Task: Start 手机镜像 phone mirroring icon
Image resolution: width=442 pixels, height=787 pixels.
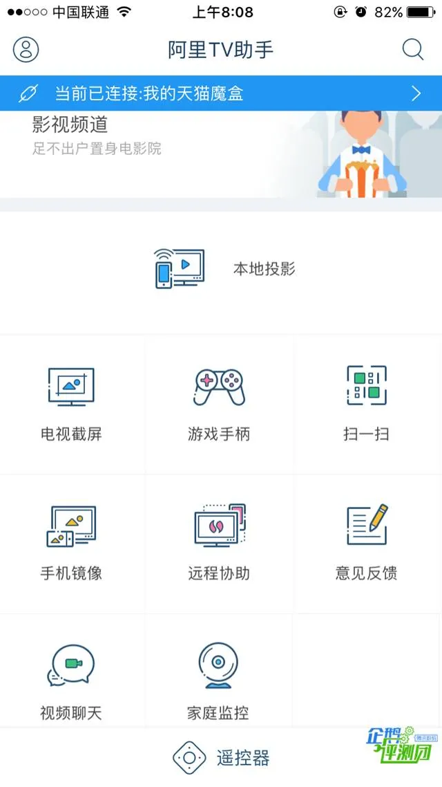Action: [71, 526]
